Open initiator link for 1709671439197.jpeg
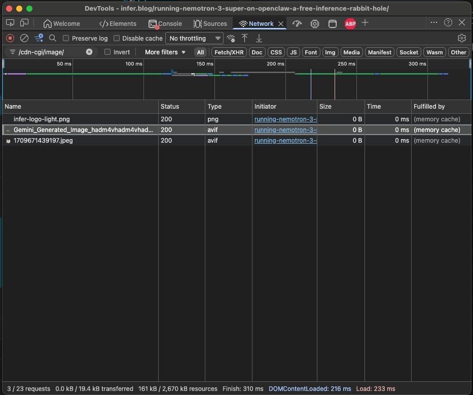Image resolution: width=473 pixels, height=395 pixels. (x=285, y=141)
